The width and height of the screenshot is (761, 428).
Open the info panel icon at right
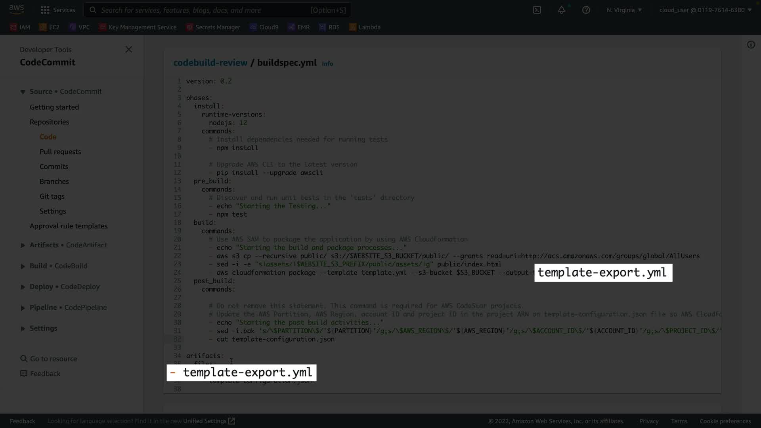pos(751,45)
